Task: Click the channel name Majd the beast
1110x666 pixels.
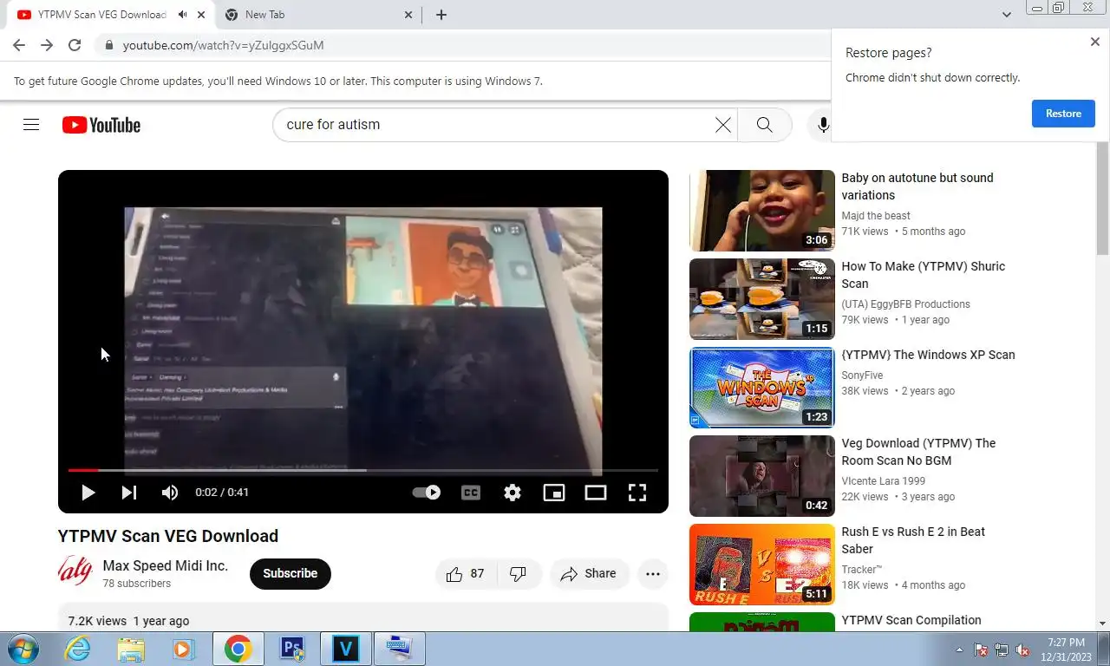Action: (876, 216)
